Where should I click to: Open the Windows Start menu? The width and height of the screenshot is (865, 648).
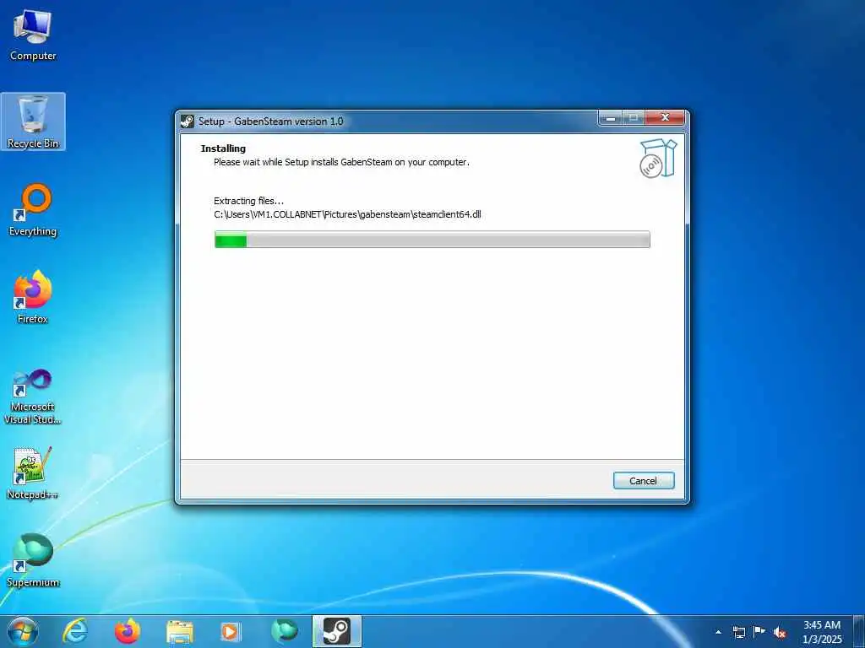pos(23,631)
